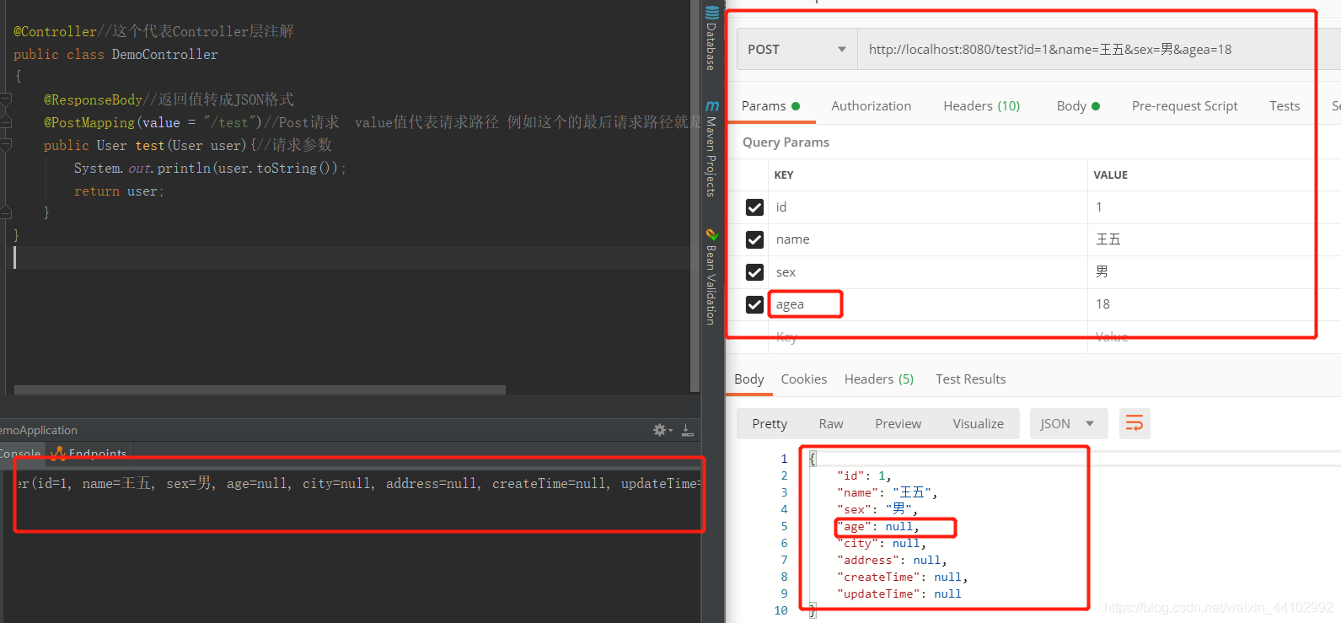
Task: Open the response Cookies tab
Action: pyautogui.click(x=803, y=379)
